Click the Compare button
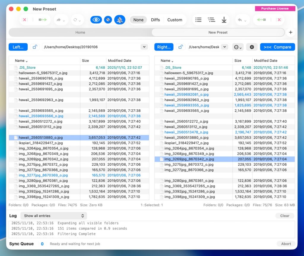The image size is (304, 256). pyautogui.click(x=277, y=47)
